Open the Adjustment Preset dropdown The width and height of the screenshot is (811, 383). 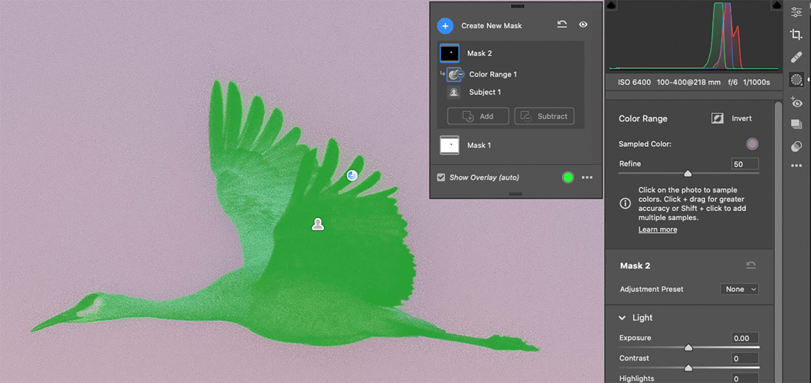tap(739, 289)
